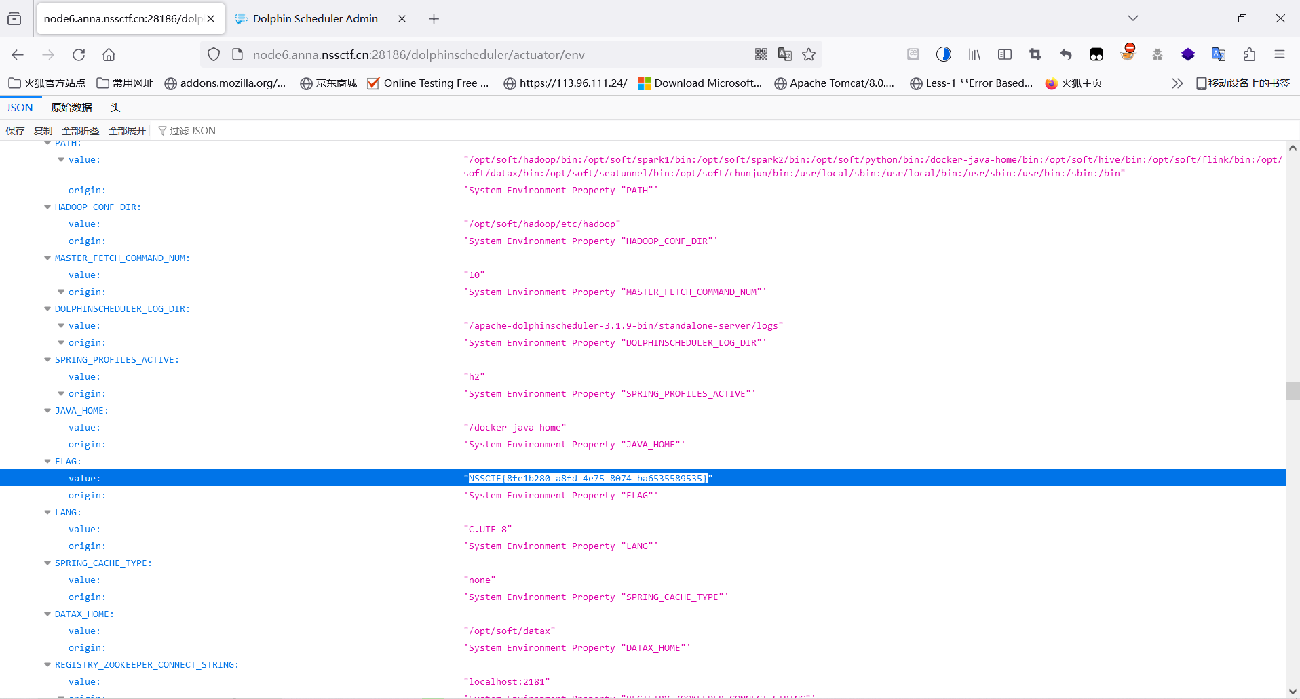Select the "localhost:2181" value
The width and height of the screenshot is (1300, 699).
click(x=507, y=682)
